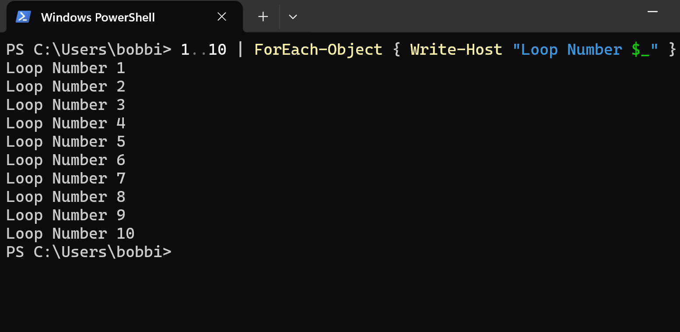Click the Loop Number 10 output line

[70, 233]
